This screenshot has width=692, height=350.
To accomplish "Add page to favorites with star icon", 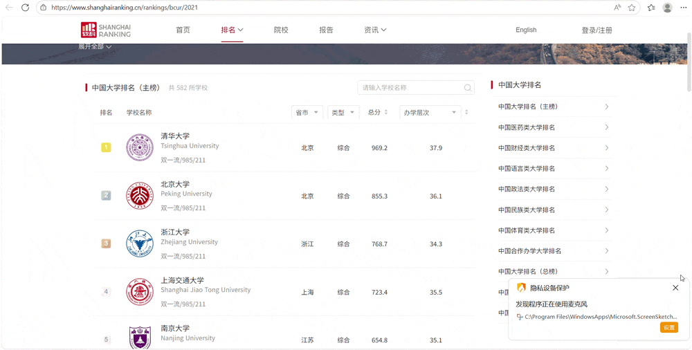I will pyautogui.click(x=632, y=8).
